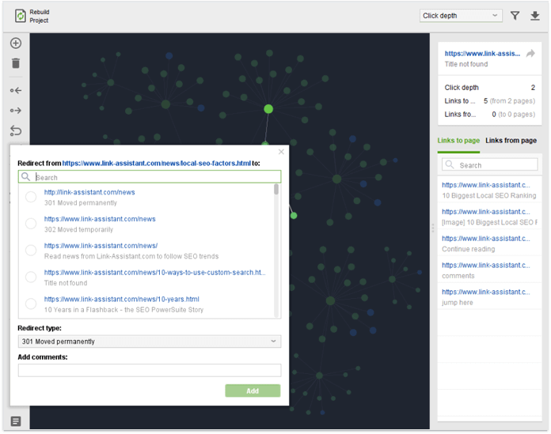Click the Click depth value 2

(533, 88)
